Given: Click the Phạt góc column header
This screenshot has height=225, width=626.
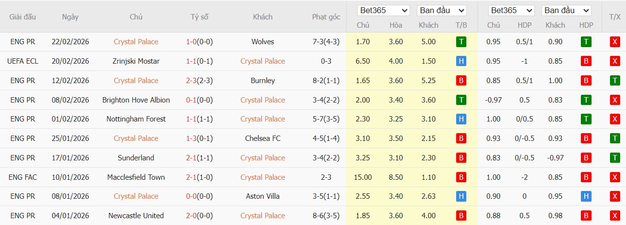Looking at the screenshot, I should tap(326, 17).
